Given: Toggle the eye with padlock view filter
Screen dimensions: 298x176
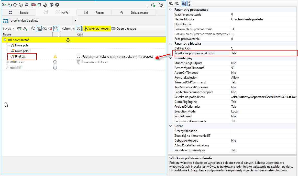Looking at the screenshot, I should point(39,29).
